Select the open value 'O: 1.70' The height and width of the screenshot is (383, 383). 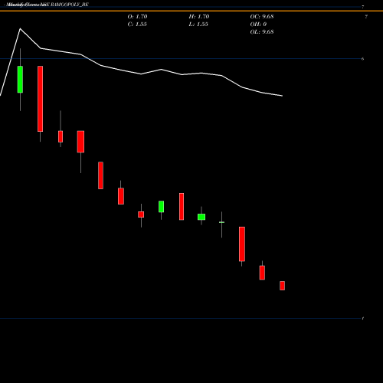point(137,17)
